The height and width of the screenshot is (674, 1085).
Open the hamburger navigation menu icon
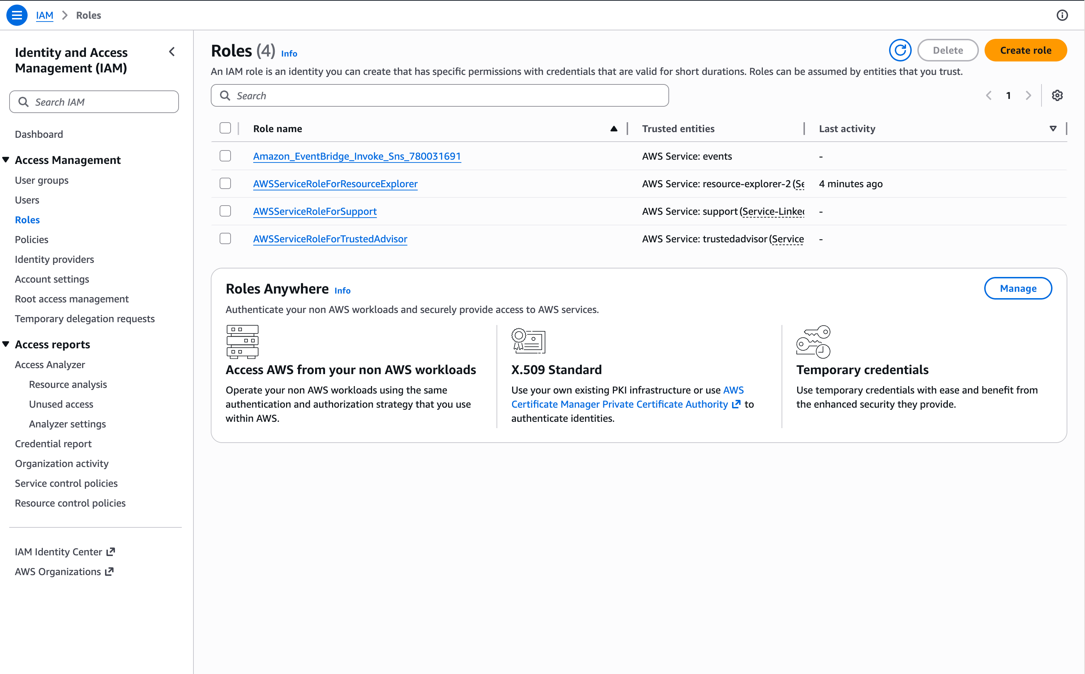17,15
